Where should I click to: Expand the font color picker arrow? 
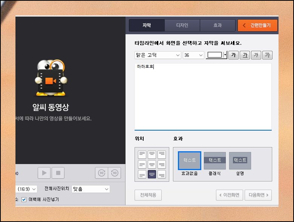[x=225, y=55]
